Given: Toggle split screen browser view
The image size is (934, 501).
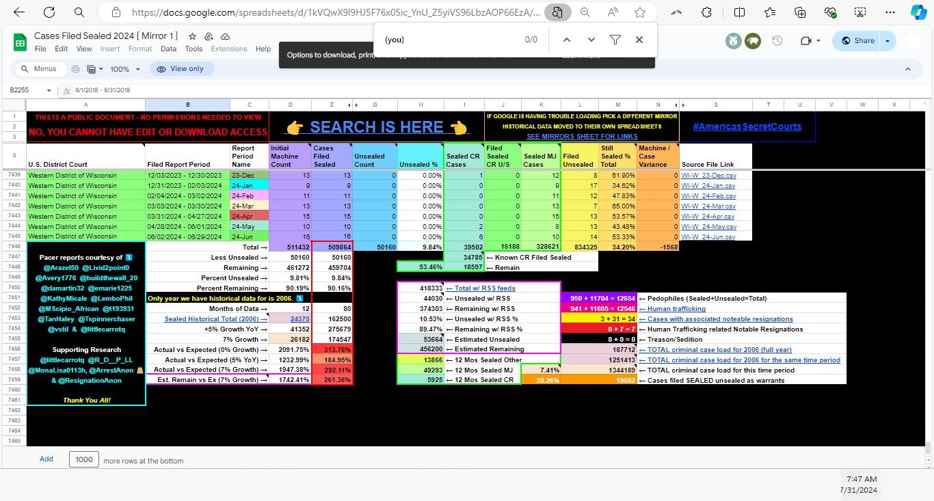Looking at the screenshot, I should (739, 12).
